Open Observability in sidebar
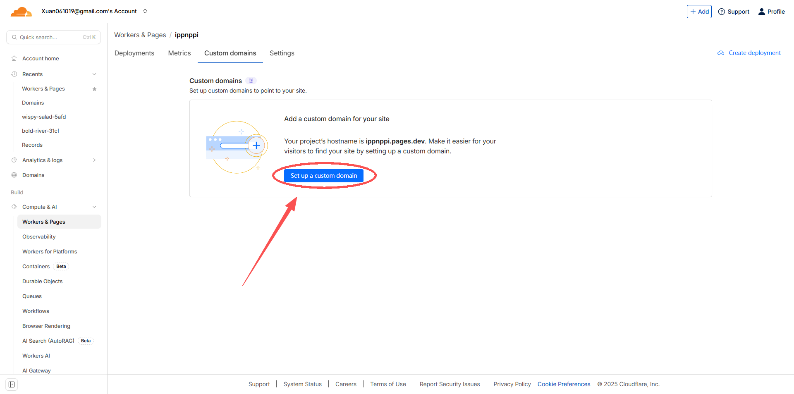 (39, 236)
